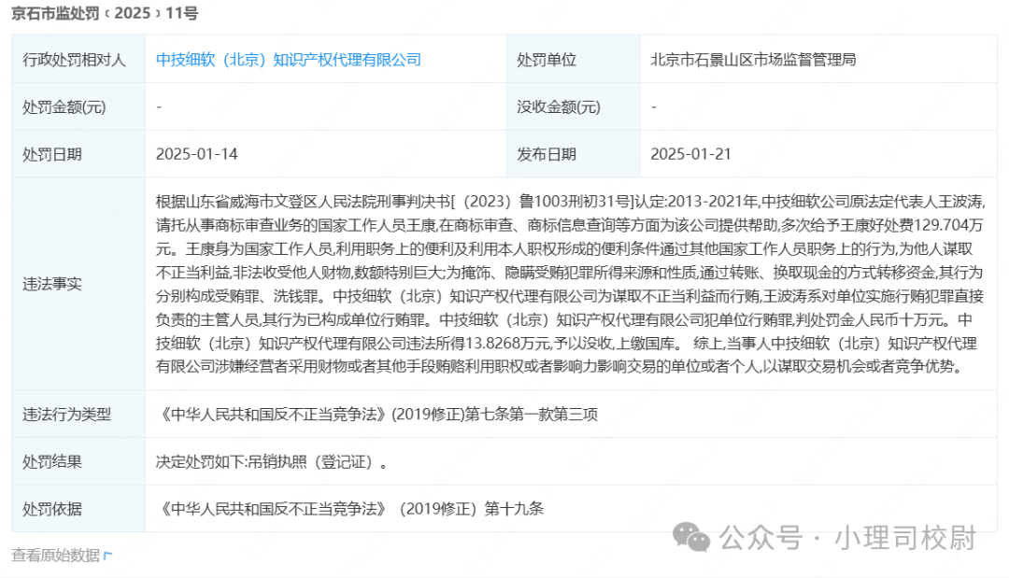The image size is (1009, 578).
Task: Select the publish date 2025-01-21
Action: pos(690,154)
